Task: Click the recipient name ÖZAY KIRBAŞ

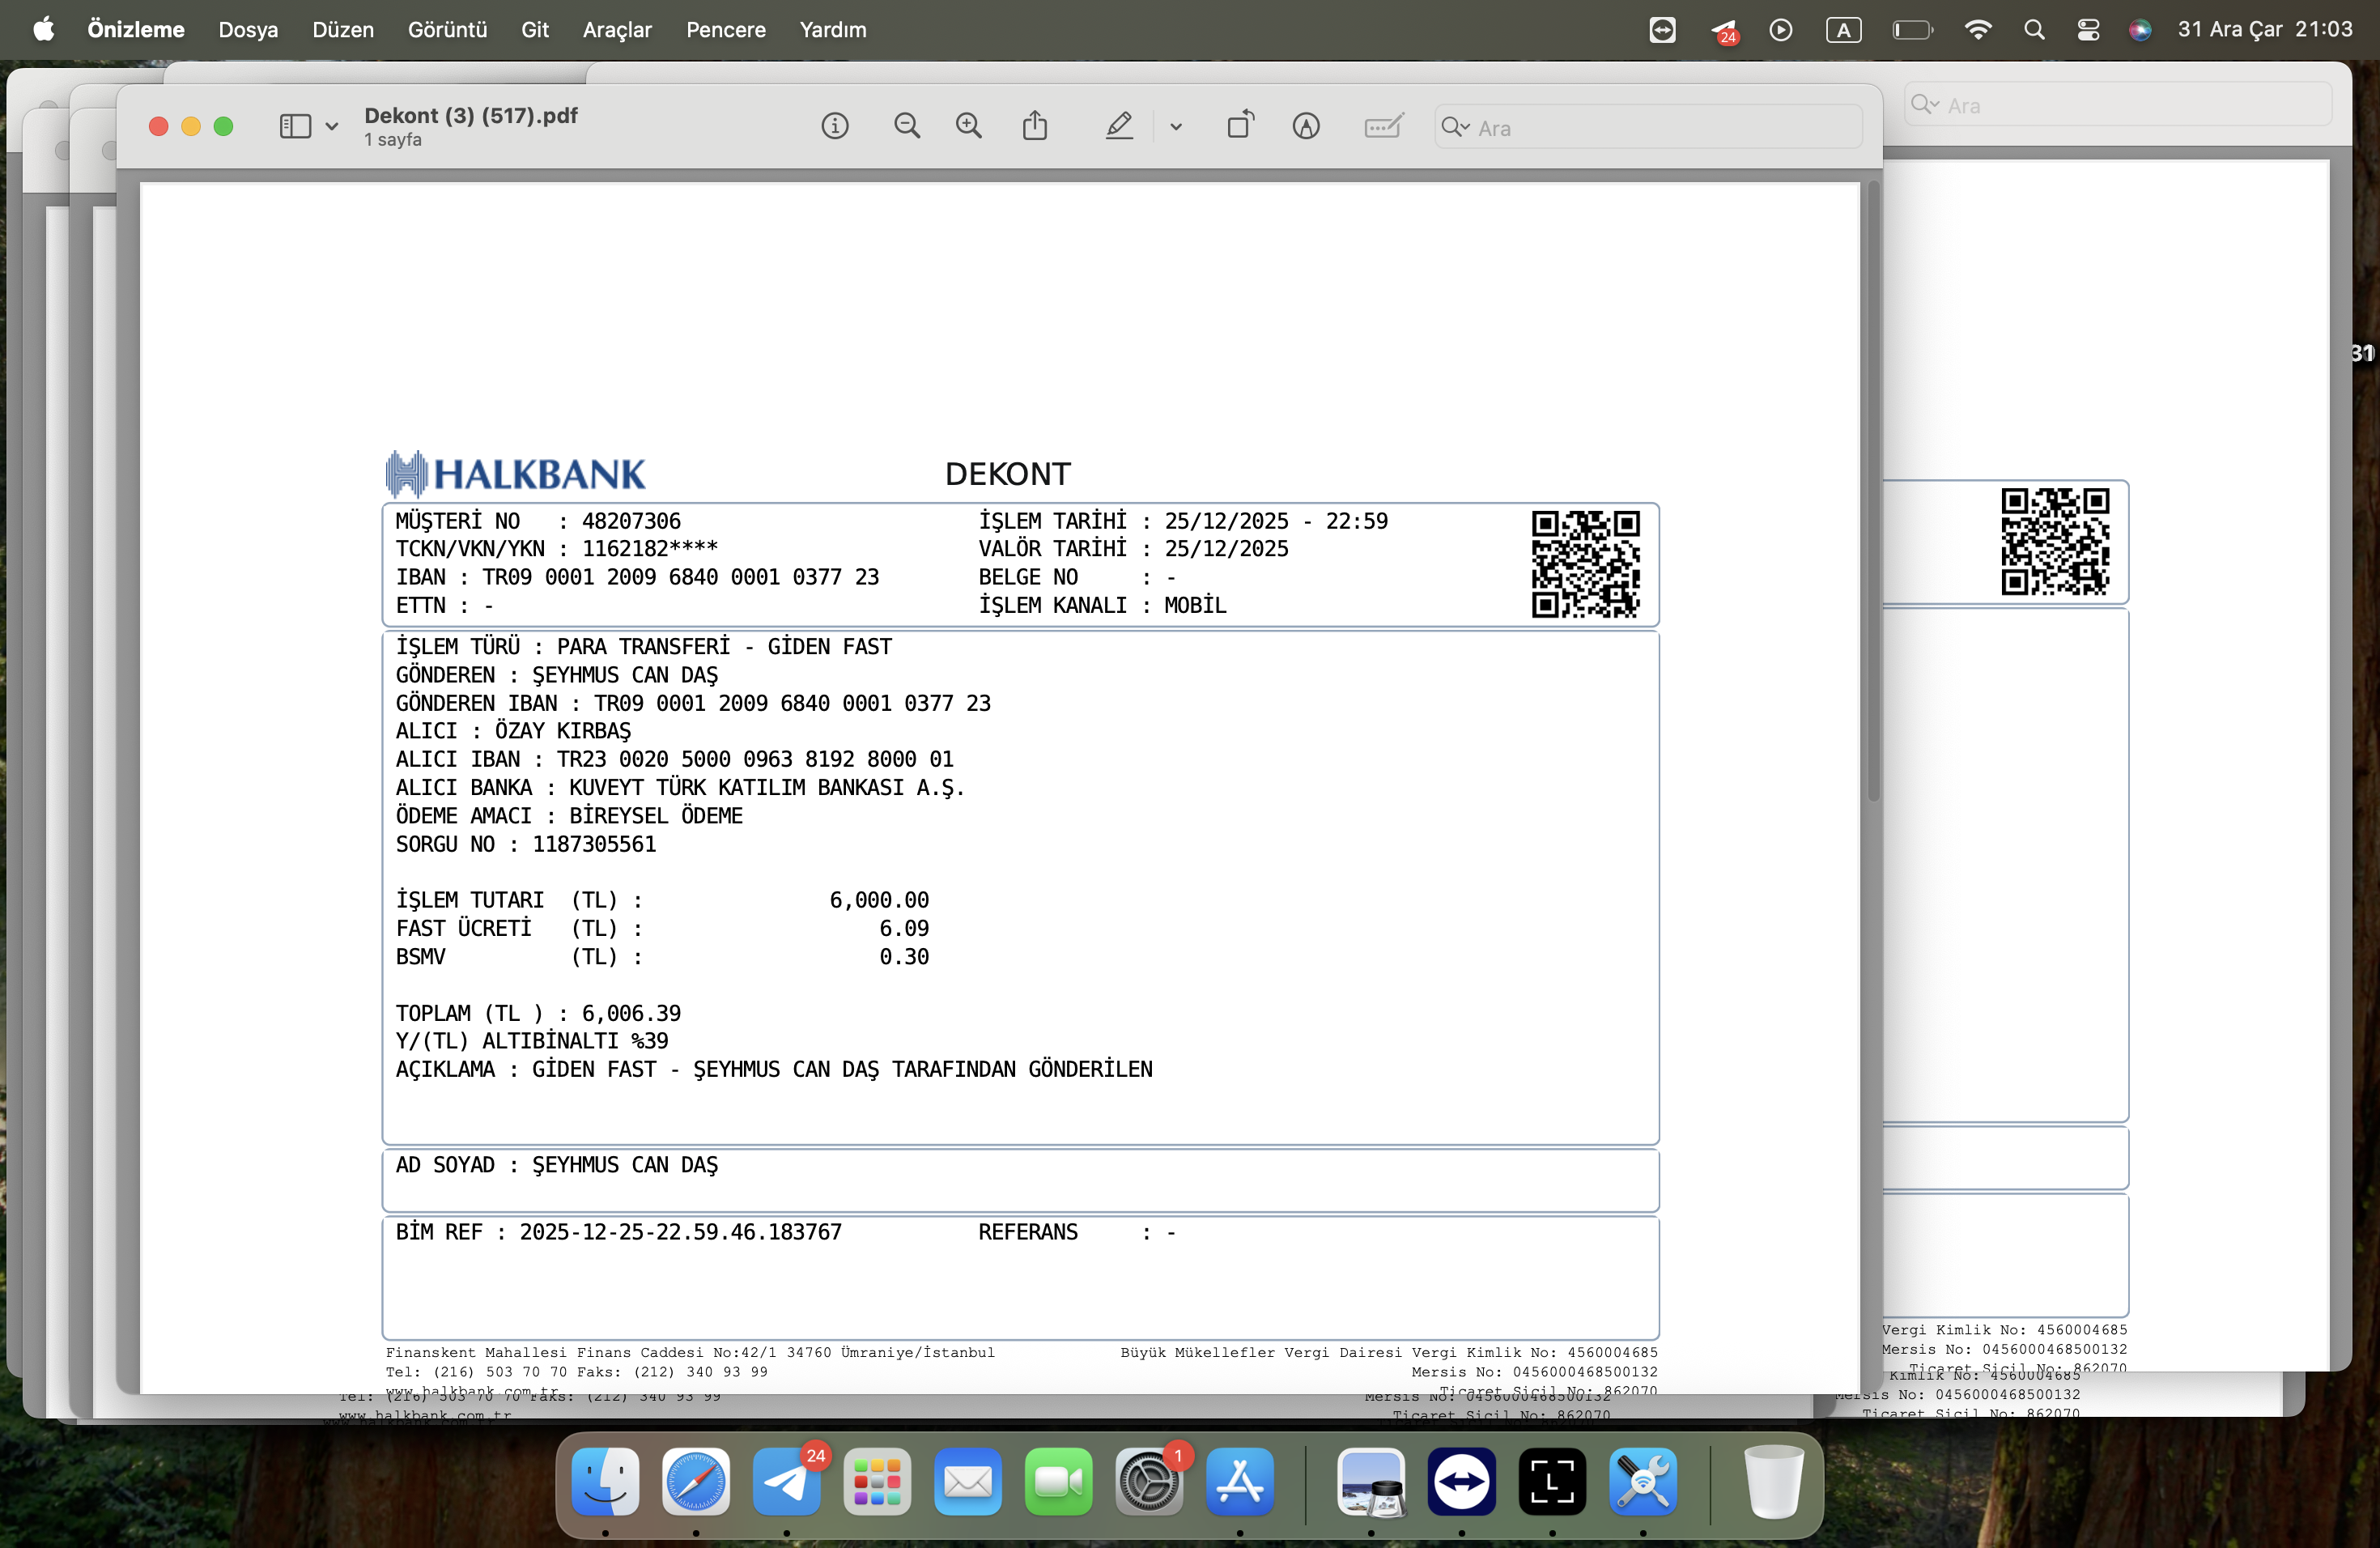Action: click(563, 731)
